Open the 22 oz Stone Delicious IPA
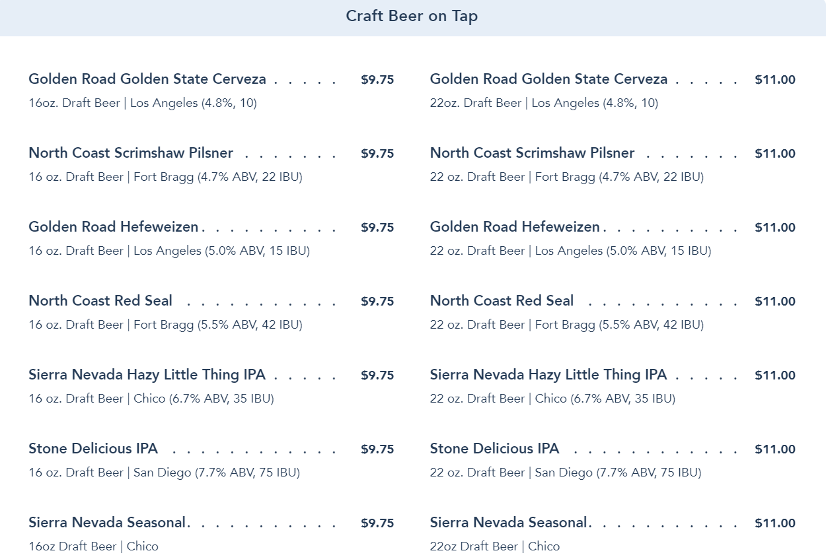The height and width of the screenshot is (559, 826). pyautogui.click(x=494, y=449)
